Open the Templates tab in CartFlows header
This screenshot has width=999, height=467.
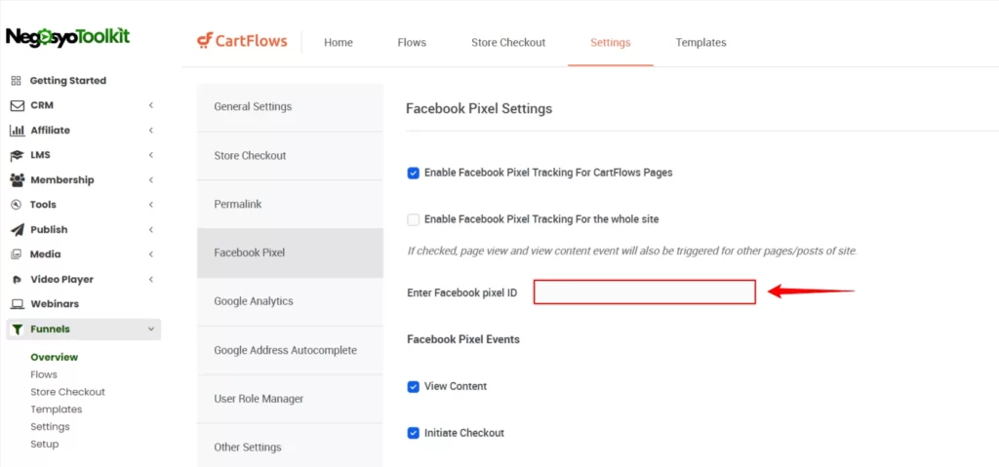(700, 43)
